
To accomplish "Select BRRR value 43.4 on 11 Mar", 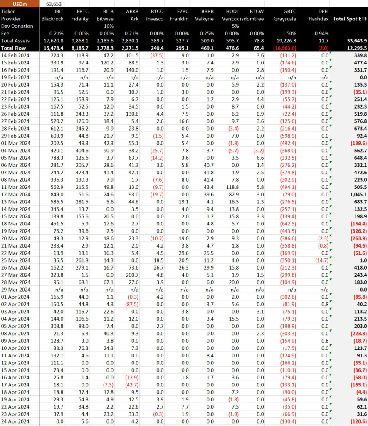I will [x=208, y=187].
